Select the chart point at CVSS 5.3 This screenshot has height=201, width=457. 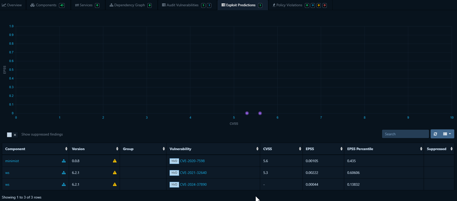pyautogui.click(x=247, y=113)
